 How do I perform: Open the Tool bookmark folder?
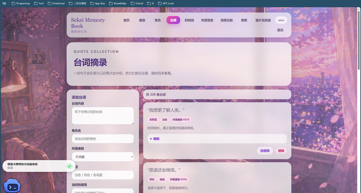point(39,3)
